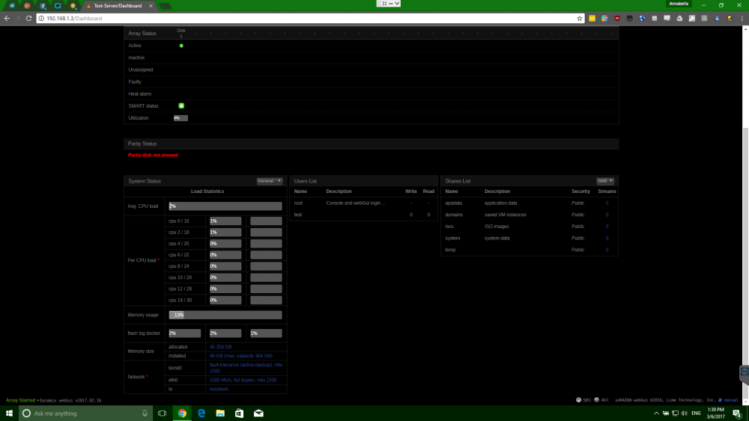Open the System Status General dropdown
This screenshot has height=421, width=749.
270,181
